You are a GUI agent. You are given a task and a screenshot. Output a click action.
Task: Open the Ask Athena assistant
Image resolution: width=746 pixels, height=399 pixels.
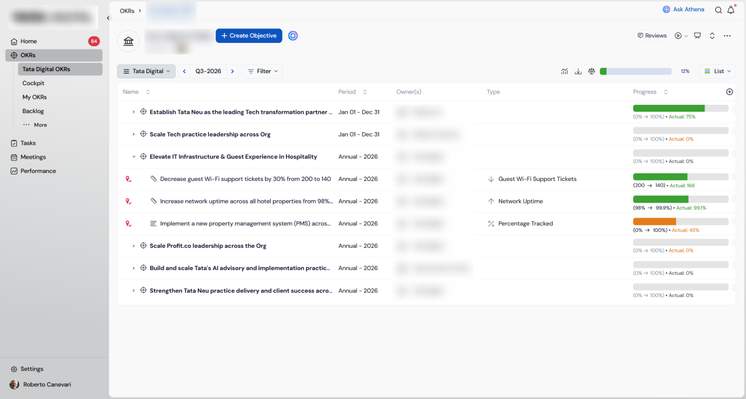click(683, 9)
